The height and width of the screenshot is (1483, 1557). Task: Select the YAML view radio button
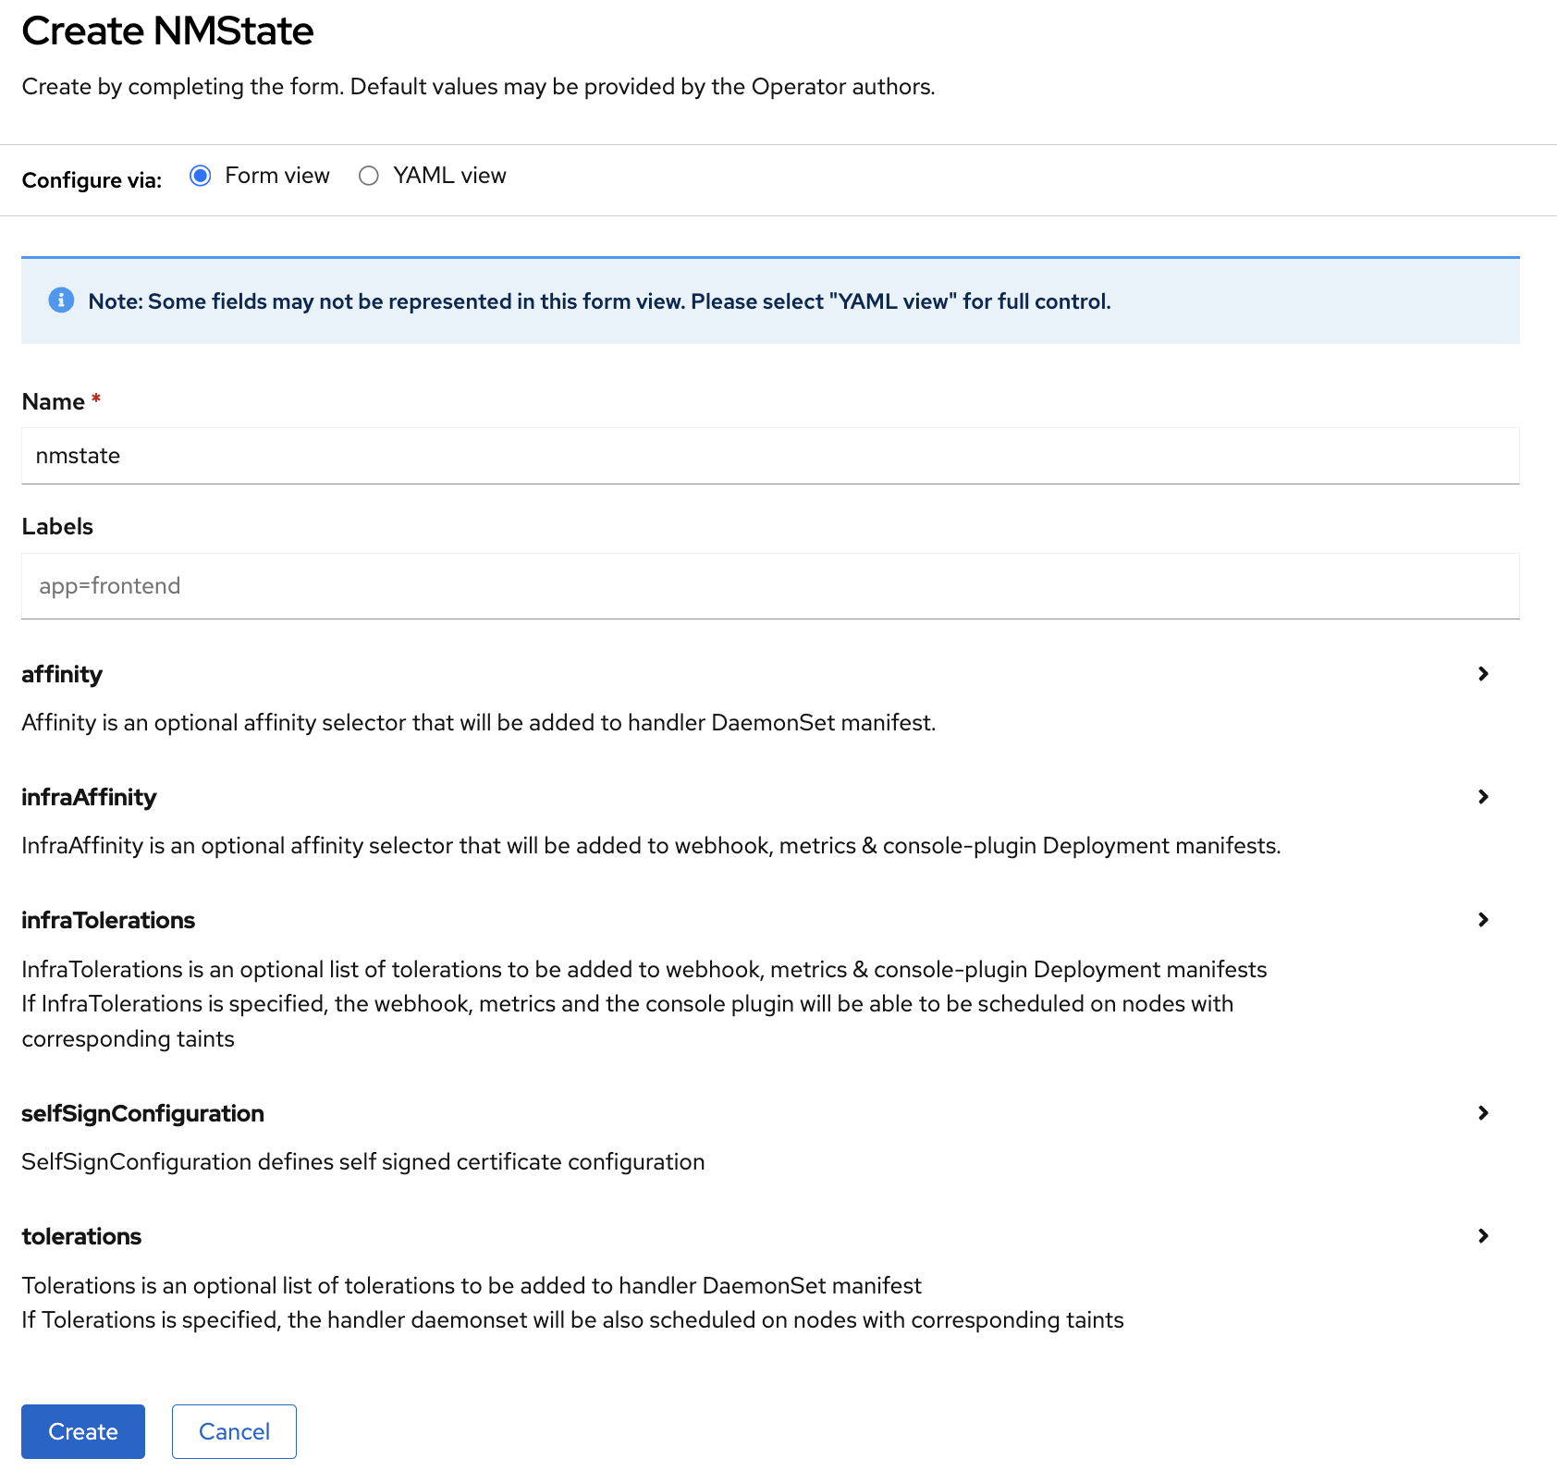369,176
